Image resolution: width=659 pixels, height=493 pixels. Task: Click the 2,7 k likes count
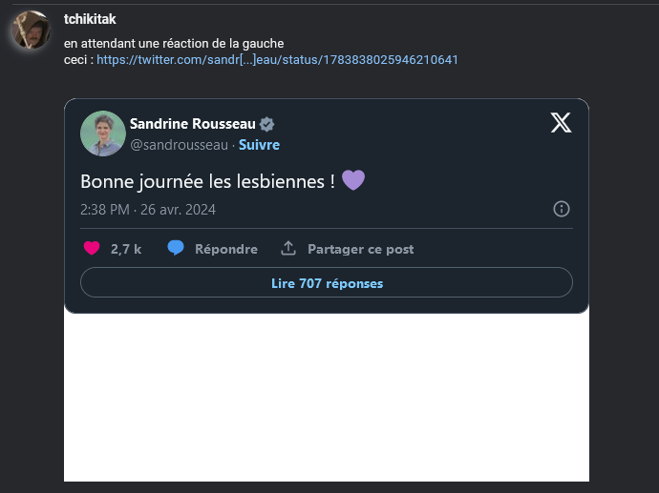point(126,249)
